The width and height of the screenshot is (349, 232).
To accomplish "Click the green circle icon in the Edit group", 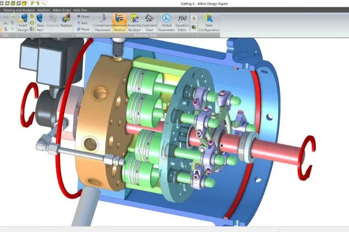I will click(13, 16).
